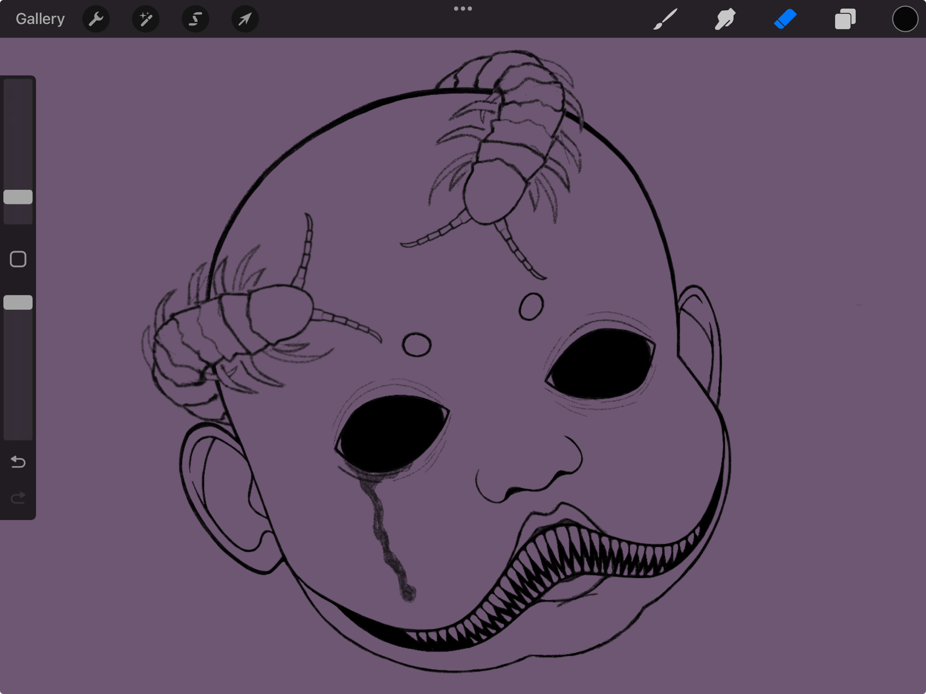Activate the Selection tool
Viewport: 926px width, 694px height.
point(195,19)
